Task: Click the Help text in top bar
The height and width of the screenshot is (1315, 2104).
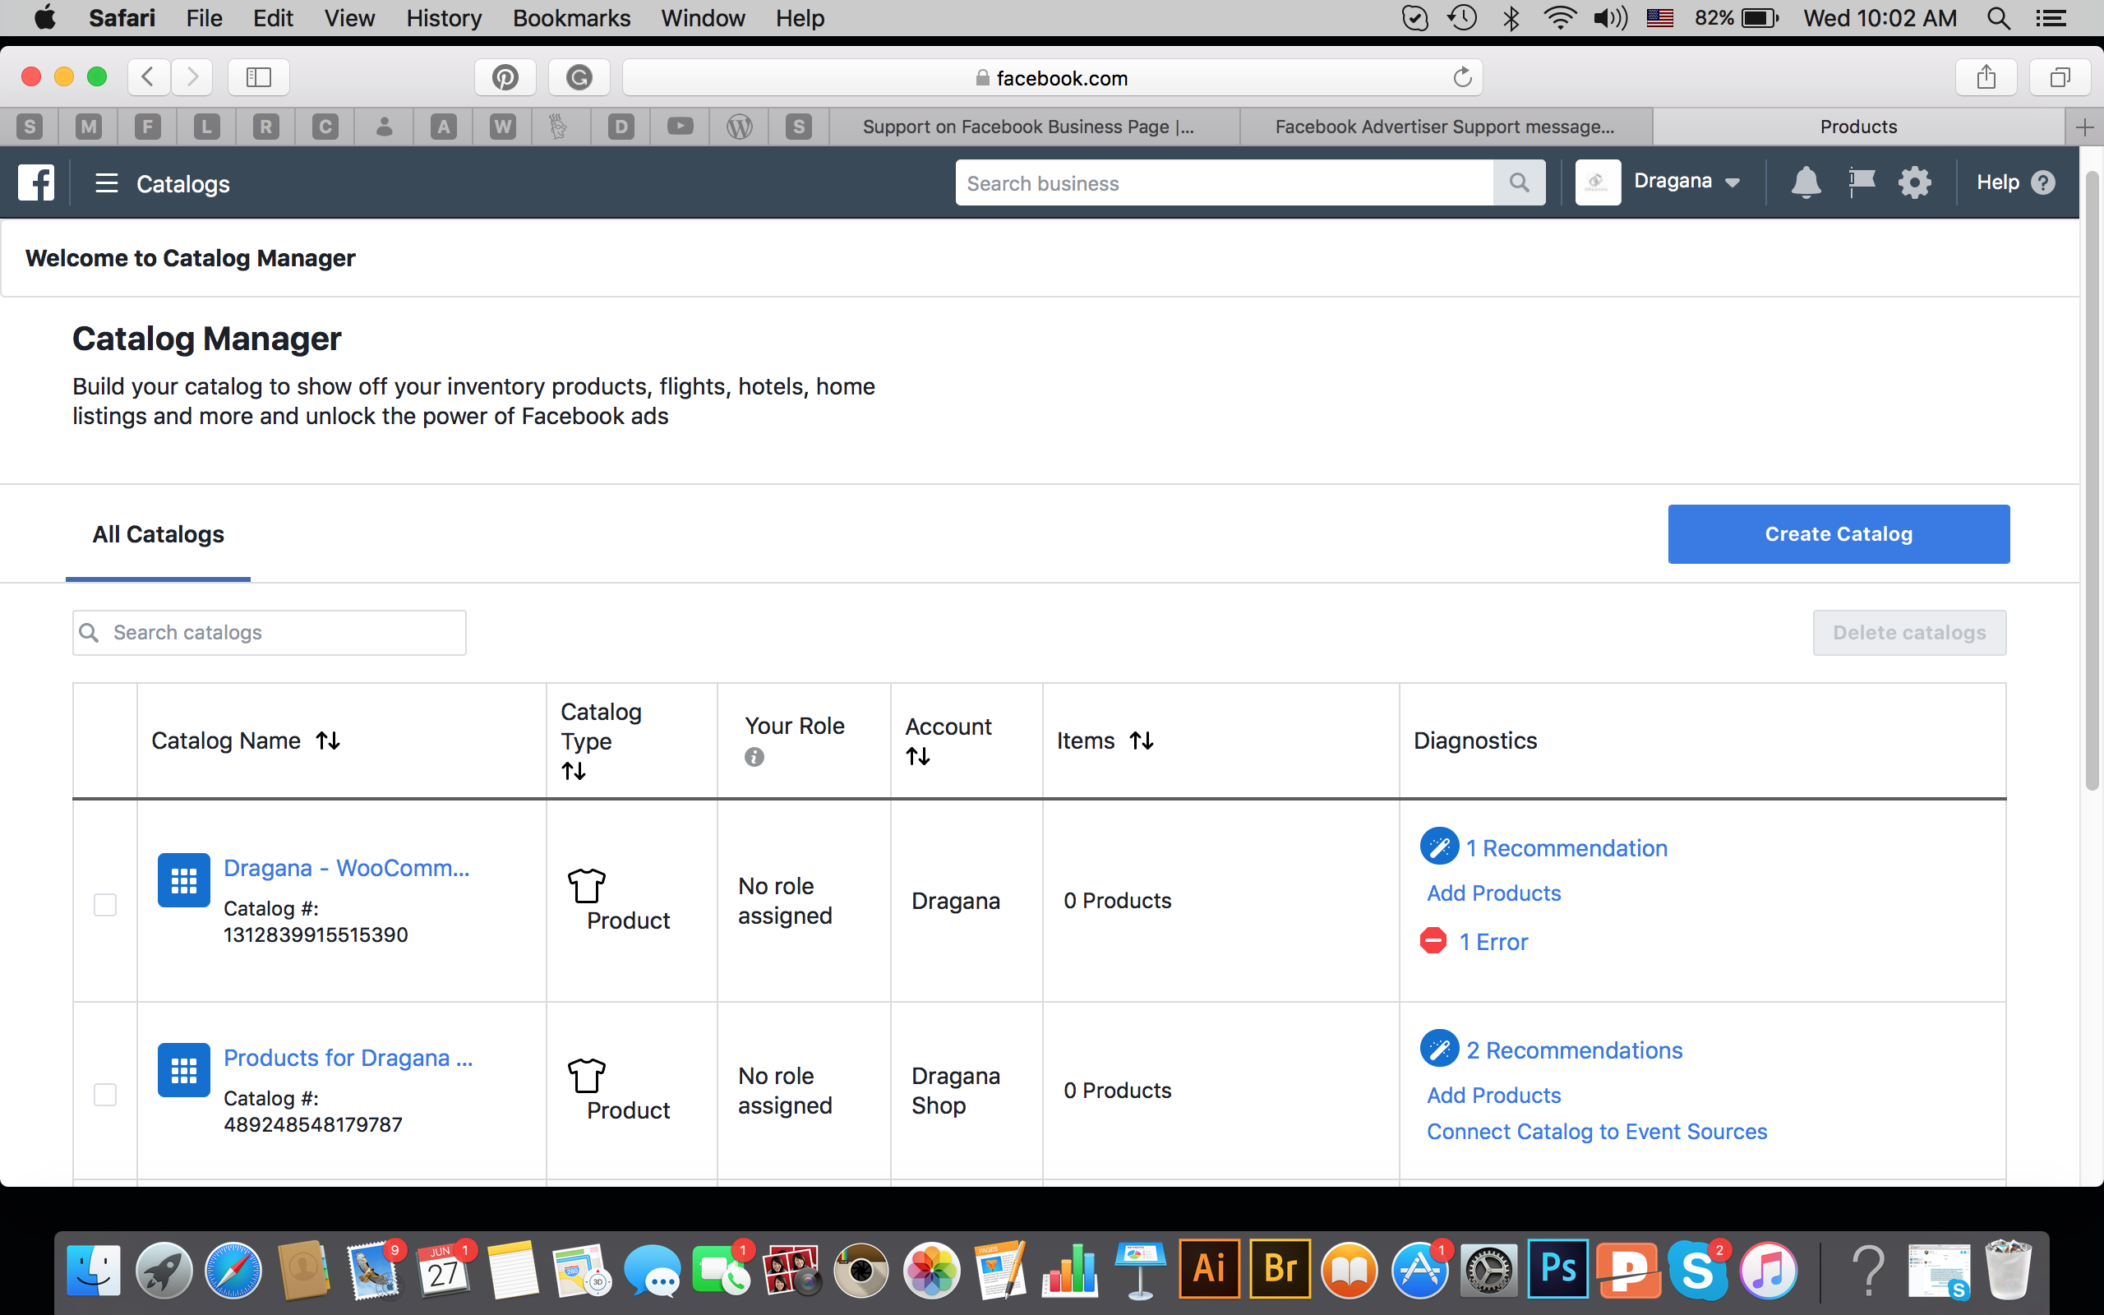Action: pos(1997,182)
